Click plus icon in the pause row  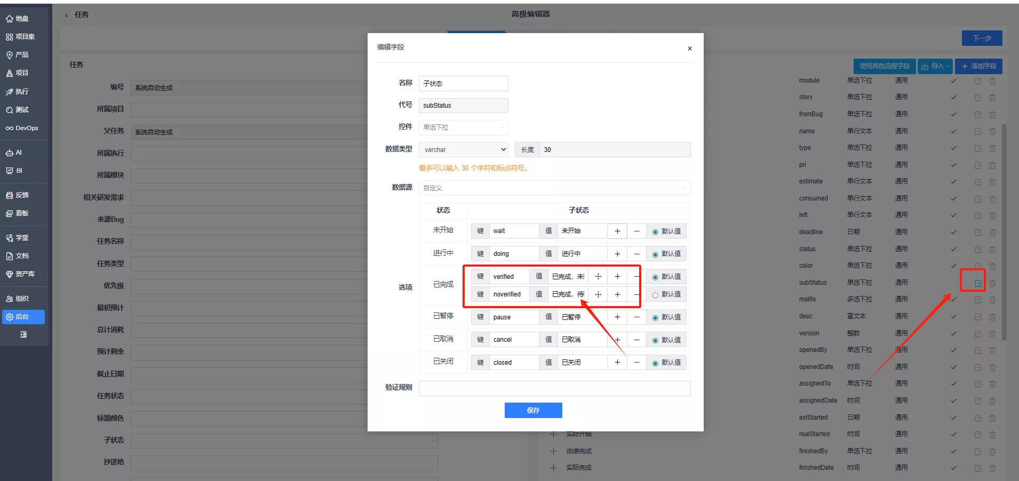[617, 317]
